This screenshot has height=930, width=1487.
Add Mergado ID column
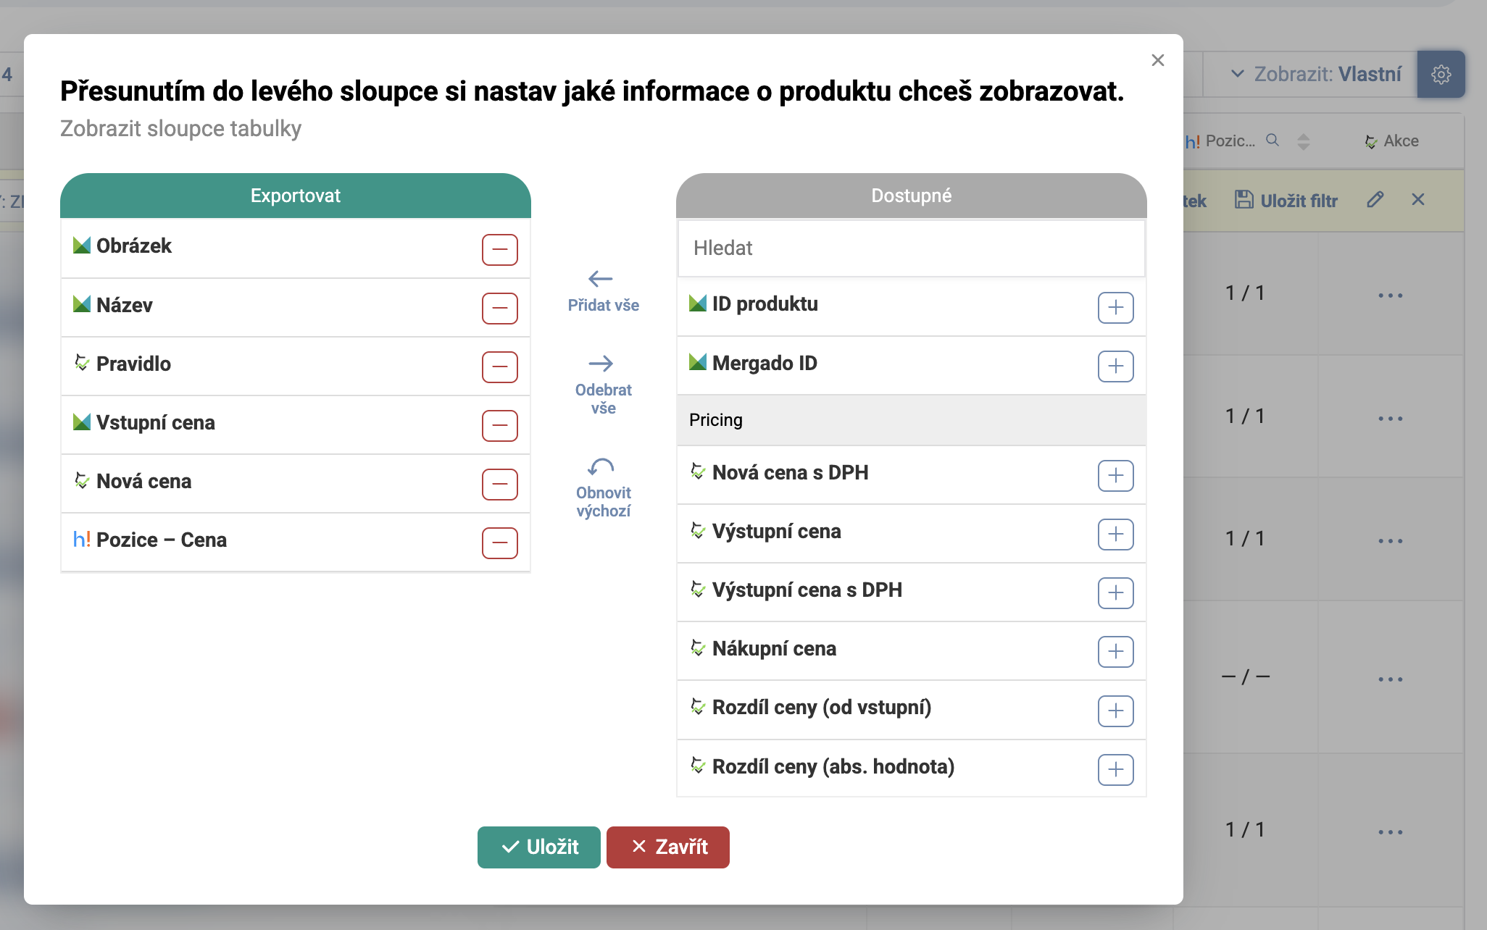click(1115, 366)
